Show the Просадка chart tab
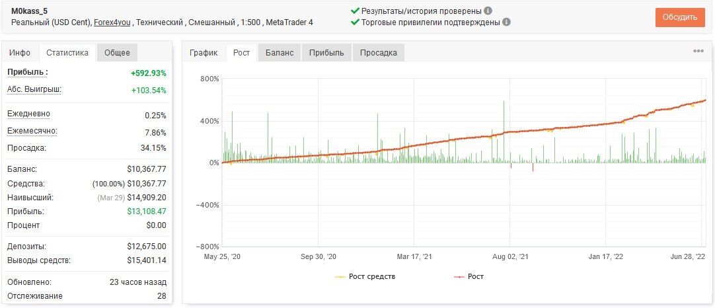 [x=379, y=52]
